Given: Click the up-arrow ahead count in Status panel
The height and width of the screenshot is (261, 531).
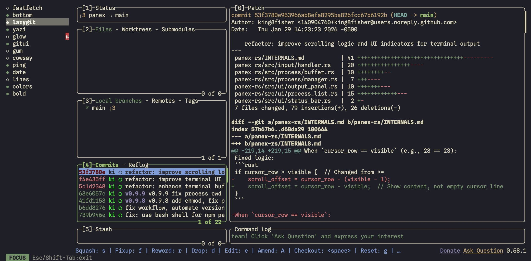Looking at the screenshot, I should (82, 15).
